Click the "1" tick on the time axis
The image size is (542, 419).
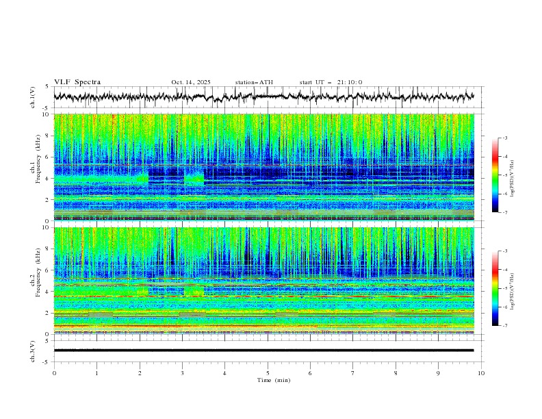pyautogui.click(x=96, y=373)
